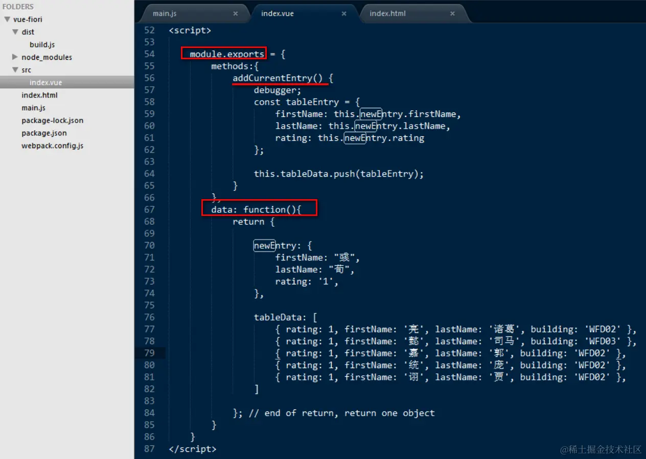Click 'this.tableData.push(tableEntry);' on line 64
This screenshot has width=646, height=459.
coord(339,174)
